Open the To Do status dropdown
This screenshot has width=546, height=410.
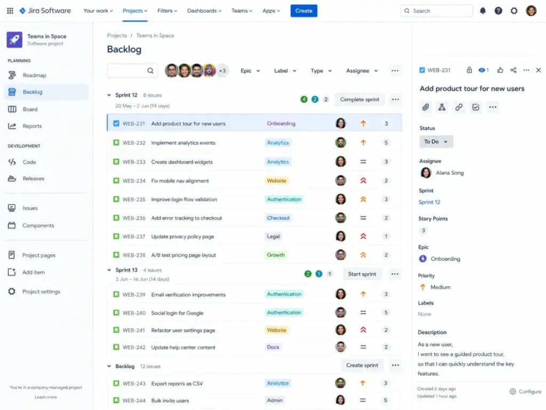tap(436, 141)
